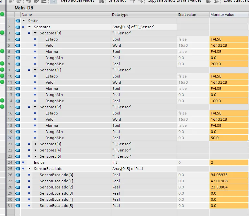Click row number 31 header
The width and height of the screenshot is (249, 216).
pos(10,206)
